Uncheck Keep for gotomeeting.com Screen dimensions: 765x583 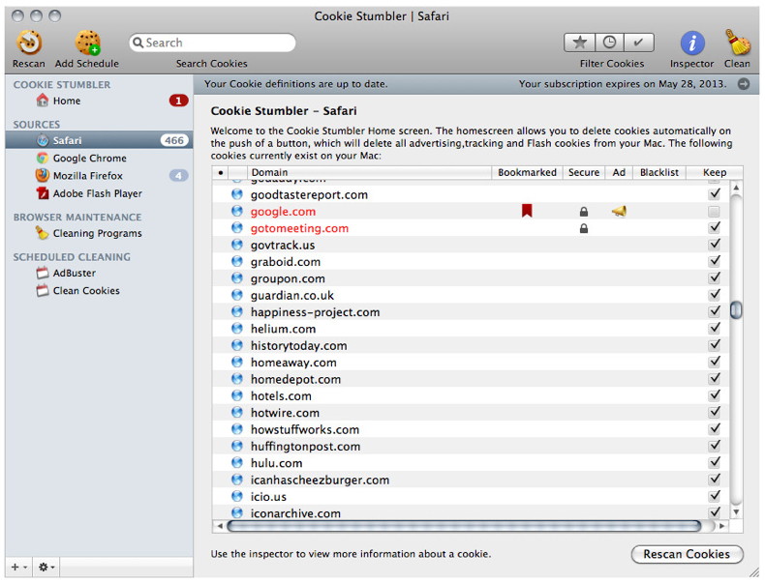tap(715, 227)
